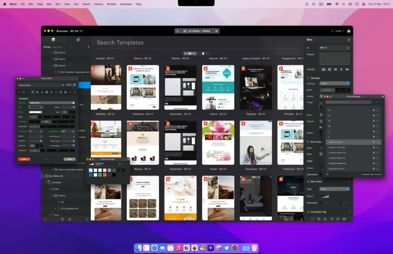Toggle Highlight class on canvas

pos(371,174)
